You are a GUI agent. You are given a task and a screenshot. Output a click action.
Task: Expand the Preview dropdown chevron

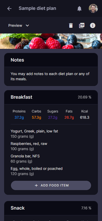pos(27,25)
